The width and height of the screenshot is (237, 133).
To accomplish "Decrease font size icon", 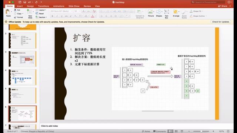I will coord(89,11).
